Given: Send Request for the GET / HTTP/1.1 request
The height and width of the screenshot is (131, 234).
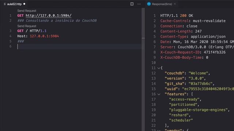Looking at the screenshot, I should 27,26.
